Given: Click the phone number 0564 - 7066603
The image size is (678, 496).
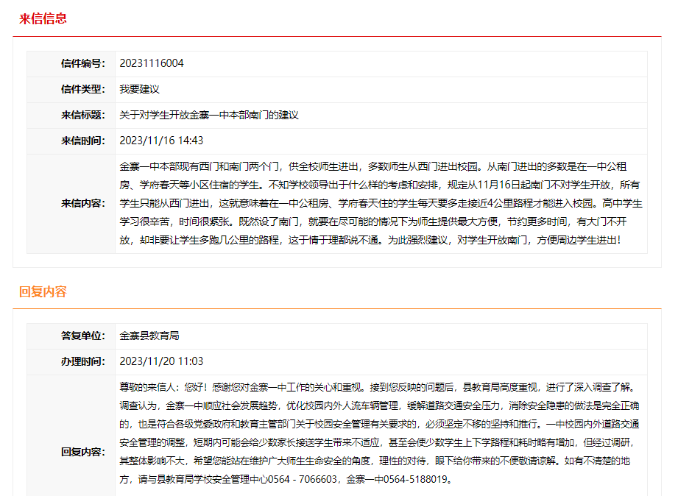Looking at the screenshot, I should point(303,480).
